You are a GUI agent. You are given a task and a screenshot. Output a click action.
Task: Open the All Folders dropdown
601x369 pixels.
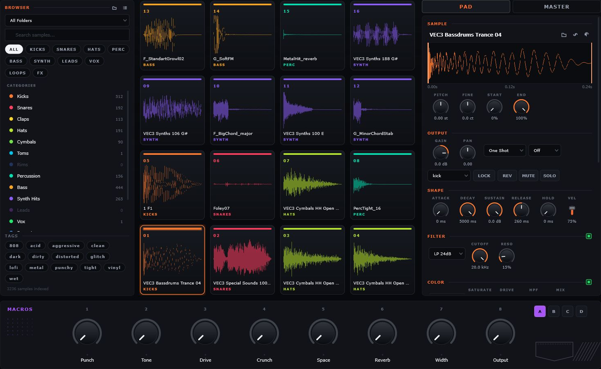click(67, 20)
